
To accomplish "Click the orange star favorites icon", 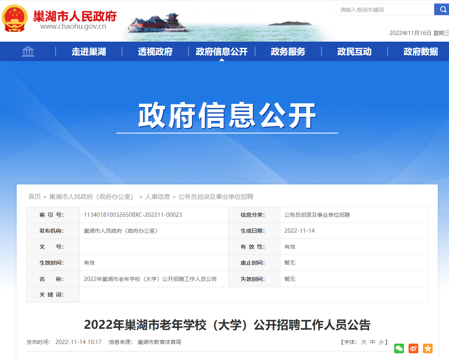I will point(428,348).
